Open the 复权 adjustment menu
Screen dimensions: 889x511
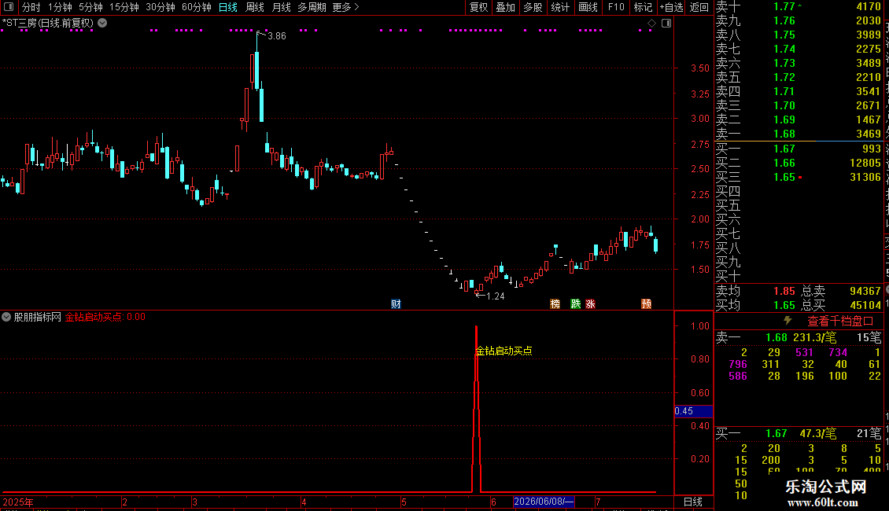478,7
